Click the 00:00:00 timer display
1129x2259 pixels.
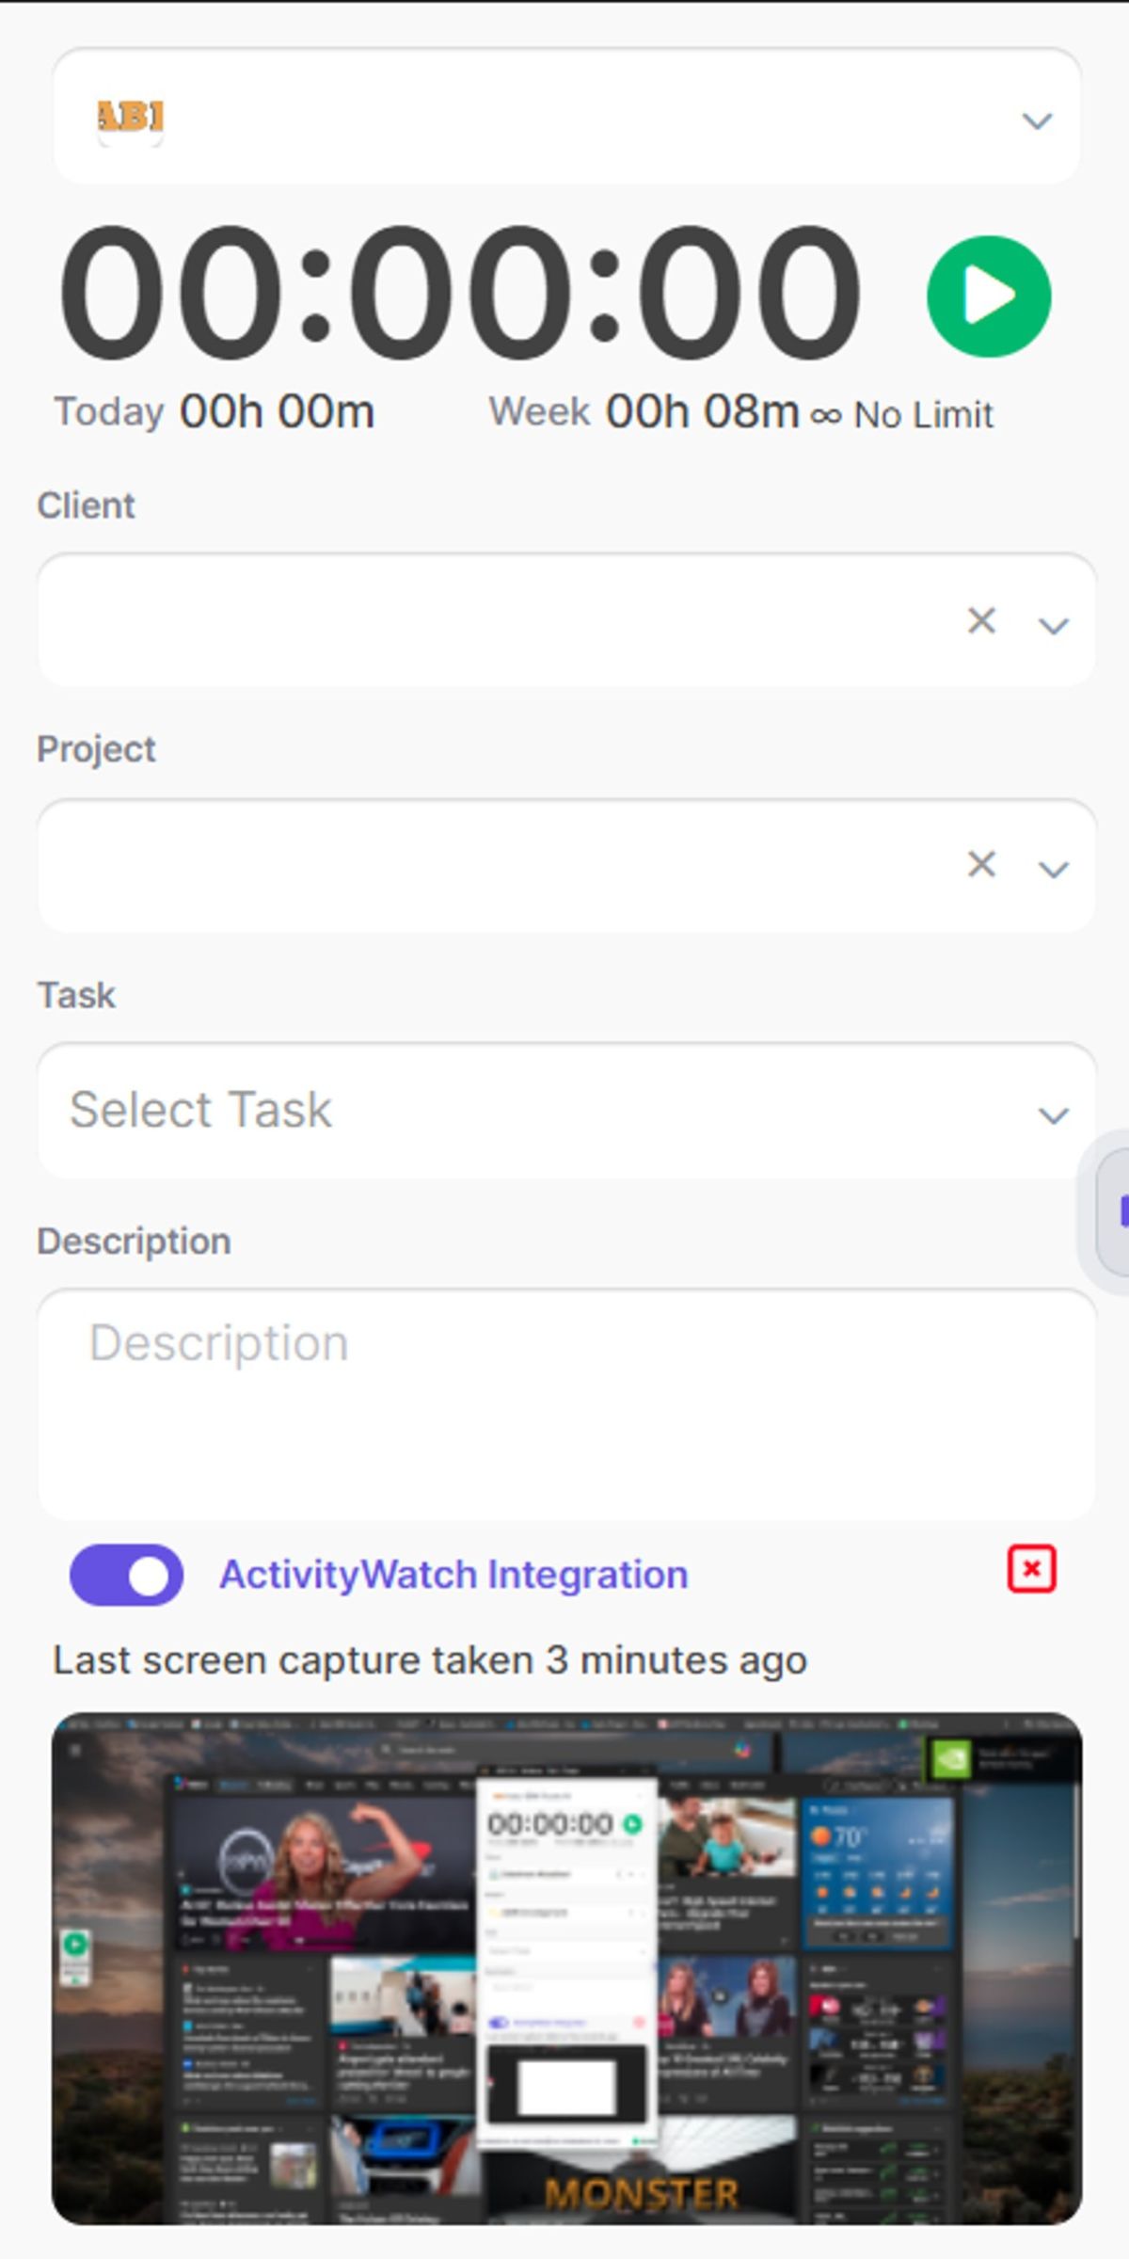459,293
